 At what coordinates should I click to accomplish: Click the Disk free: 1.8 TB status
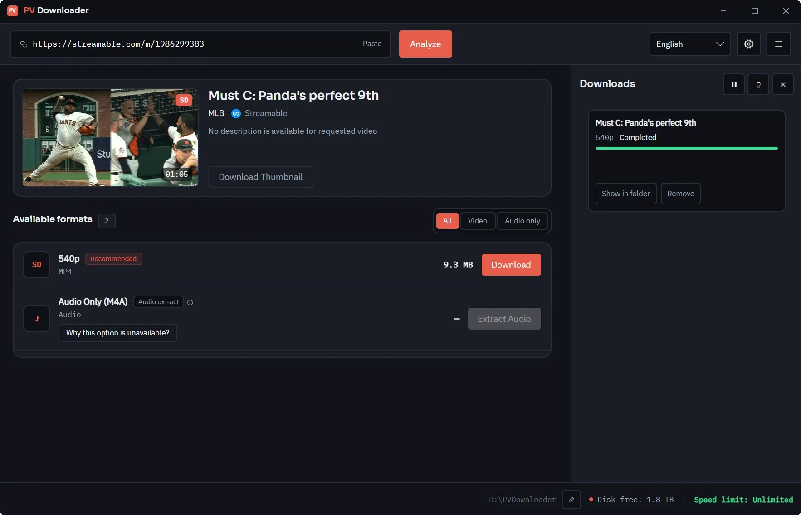click(x=631, y=500)
